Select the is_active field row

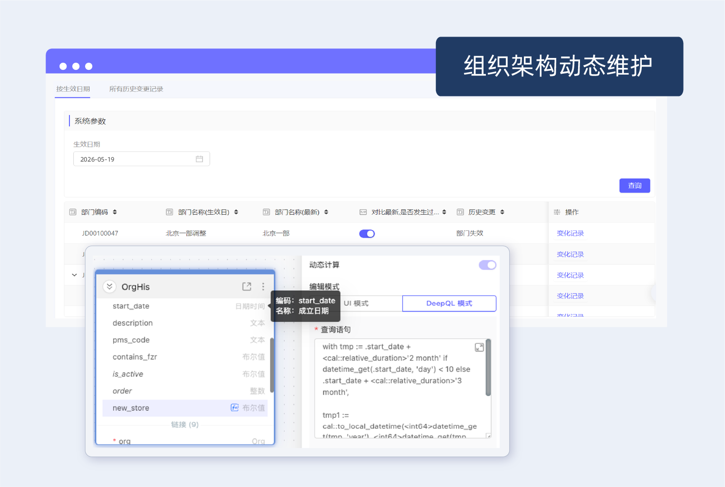(x=185, y=374)
